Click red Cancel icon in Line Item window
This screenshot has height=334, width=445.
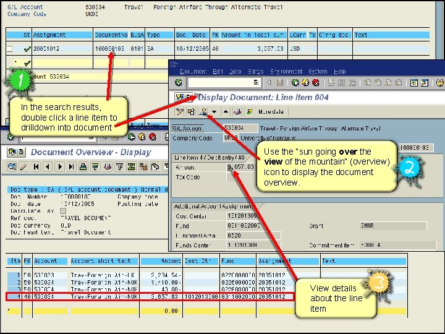point(316,83)
